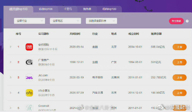The height and width of the screenshot is (112, 192).
Task: Click the 关闭时间 column header
Action: [x=75, y=34]
